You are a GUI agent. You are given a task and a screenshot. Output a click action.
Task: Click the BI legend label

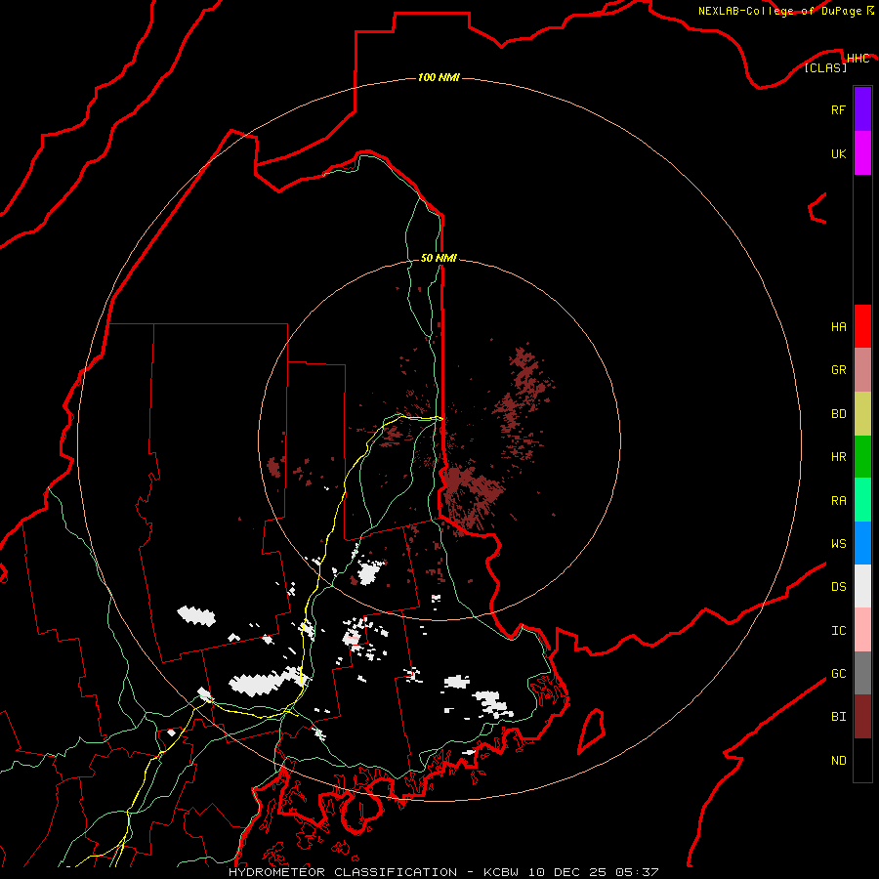pos(838,717)
